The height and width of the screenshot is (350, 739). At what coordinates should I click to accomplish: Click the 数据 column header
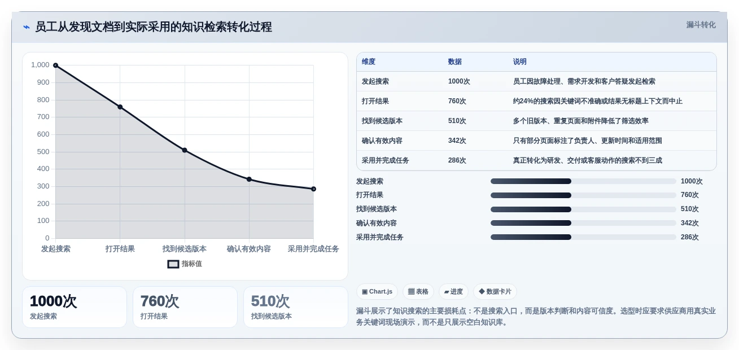tap(455, 62)
